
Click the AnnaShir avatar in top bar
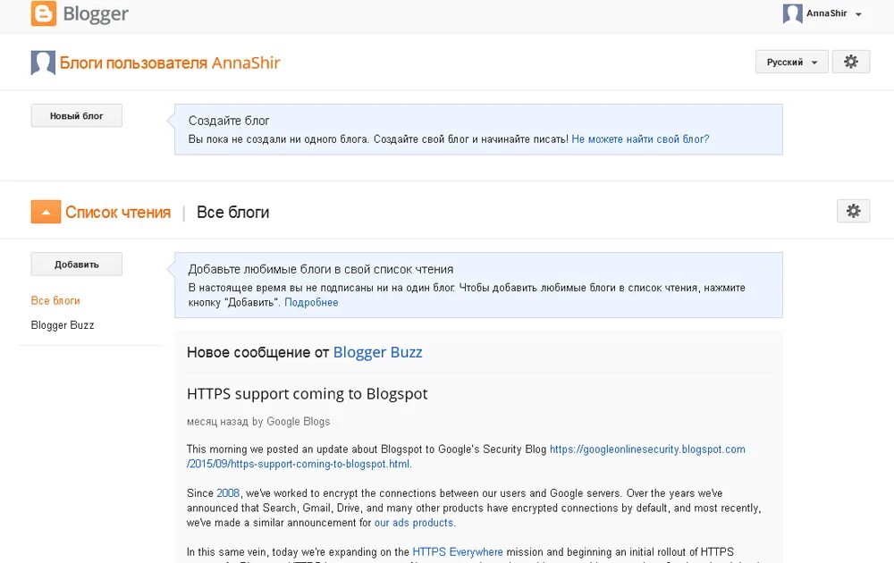(x=792, y=13)
